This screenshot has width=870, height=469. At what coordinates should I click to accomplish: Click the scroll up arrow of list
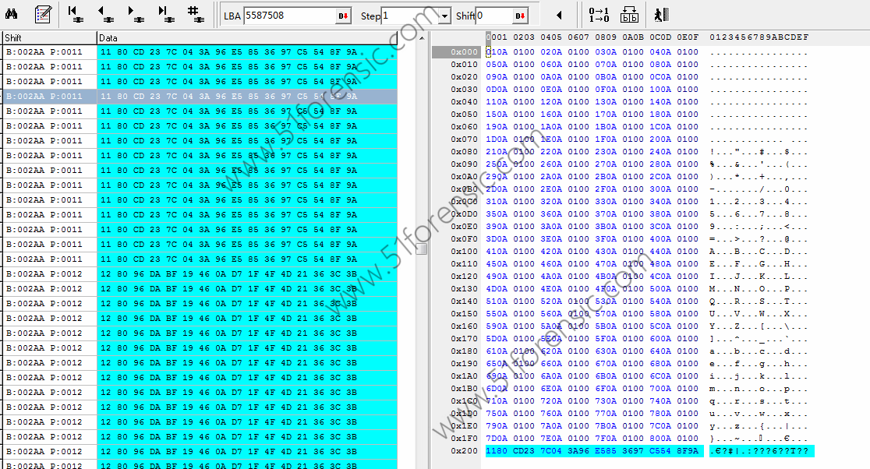tap(422, 37)
